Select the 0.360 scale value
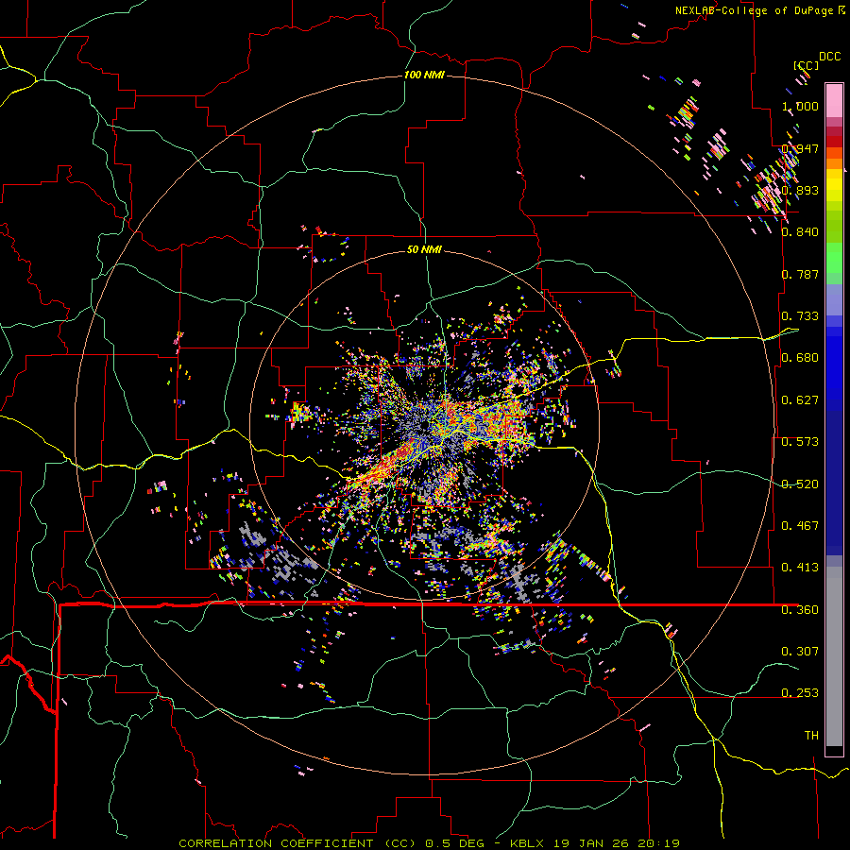The image size is (850, 850). point(800,609)
